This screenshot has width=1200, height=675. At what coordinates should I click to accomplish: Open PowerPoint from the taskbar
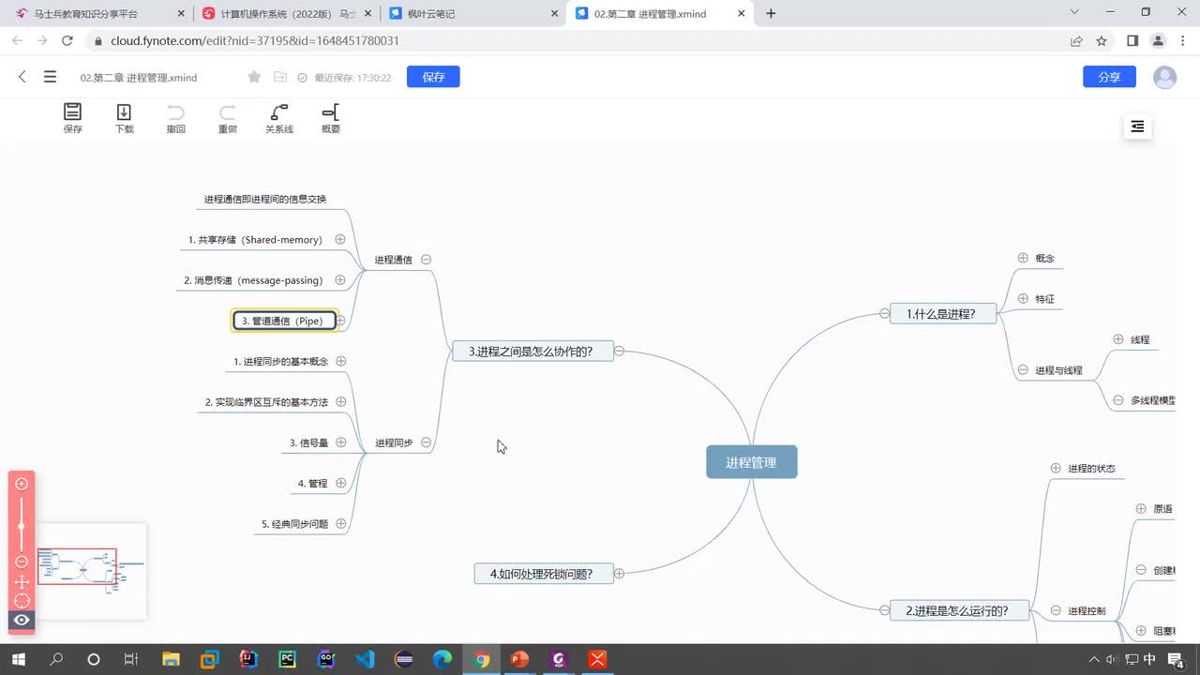[518, 659]
